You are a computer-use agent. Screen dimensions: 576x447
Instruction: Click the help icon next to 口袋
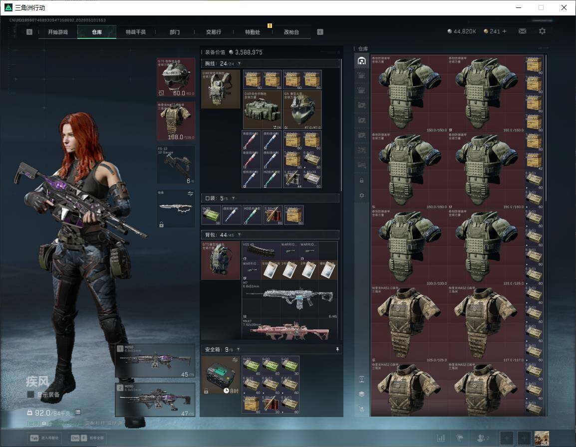coord(233,199)
